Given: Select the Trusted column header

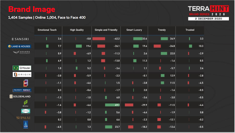Looking at the screenshot, I should pyautogui.click(x=190, y=30).
